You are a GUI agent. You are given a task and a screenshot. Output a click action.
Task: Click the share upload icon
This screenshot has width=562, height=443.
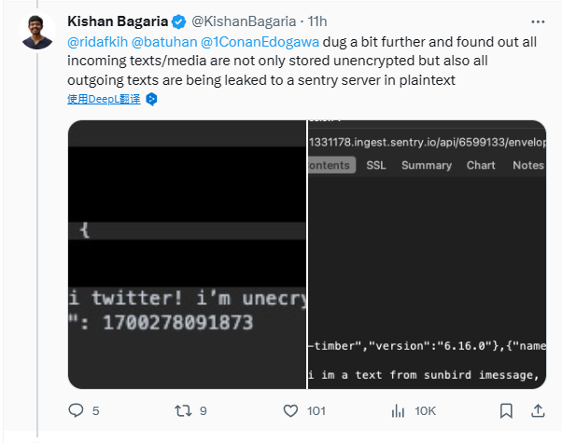538,410
